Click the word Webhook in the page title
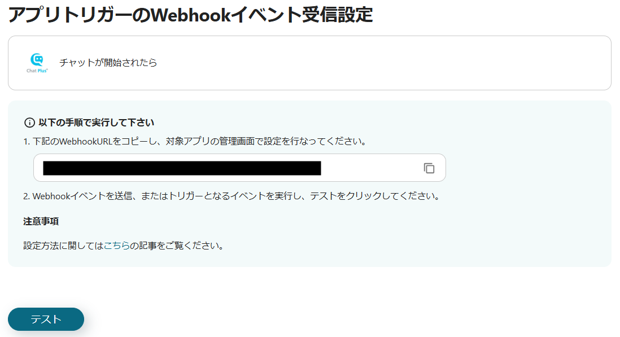 click(x=190, y=15)
